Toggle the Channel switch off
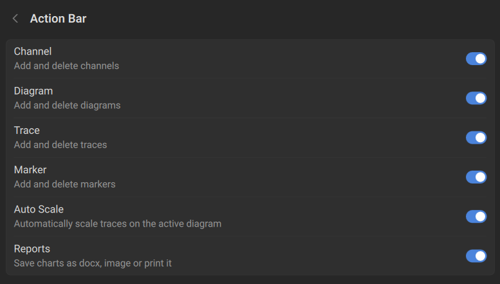 pos(476,59)
